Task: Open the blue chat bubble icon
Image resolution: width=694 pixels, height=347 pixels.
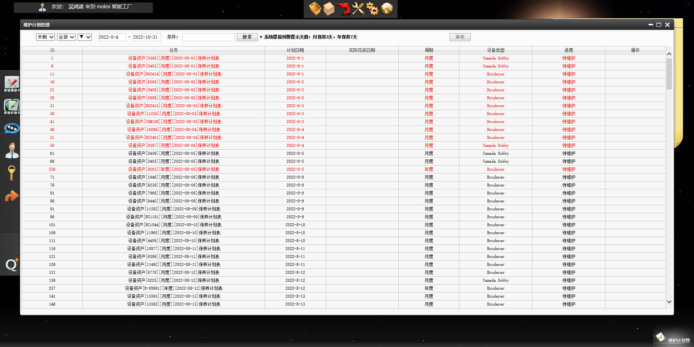Action: tap(12, 128)
